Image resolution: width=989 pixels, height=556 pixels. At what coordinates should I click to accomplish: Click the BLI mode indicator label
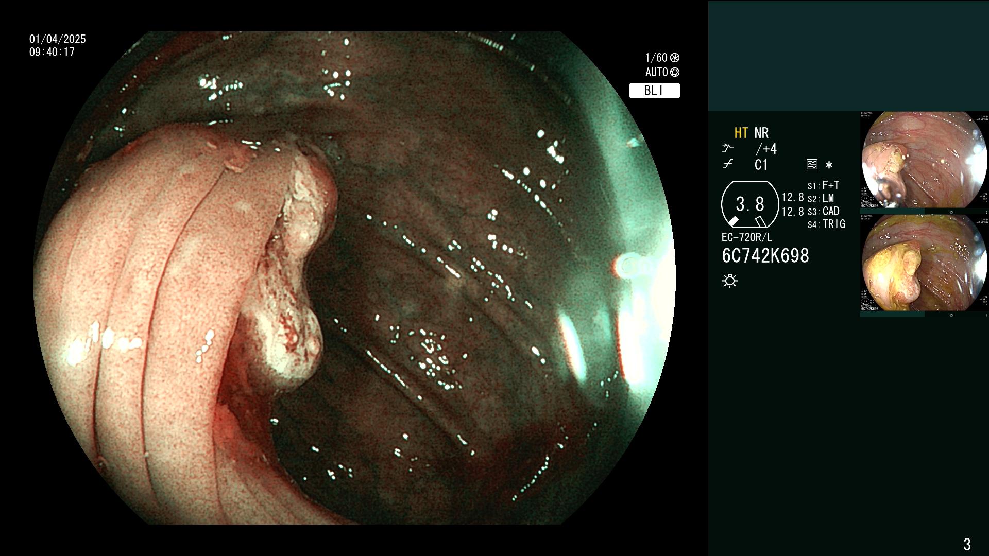[x=654, y=91]
